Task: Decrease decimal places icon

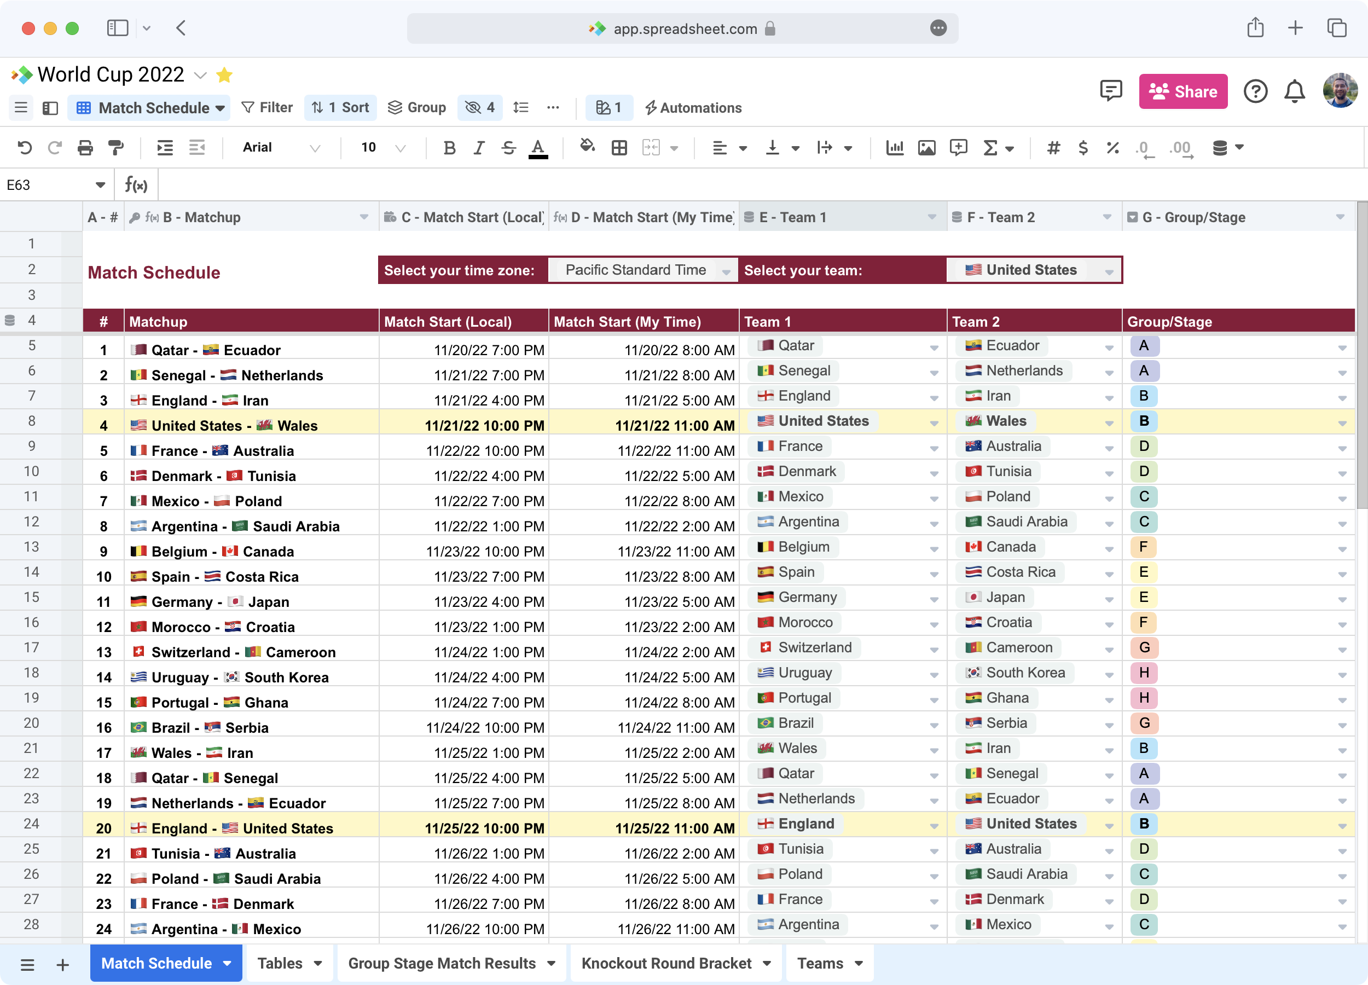Action: point(1144,148)
